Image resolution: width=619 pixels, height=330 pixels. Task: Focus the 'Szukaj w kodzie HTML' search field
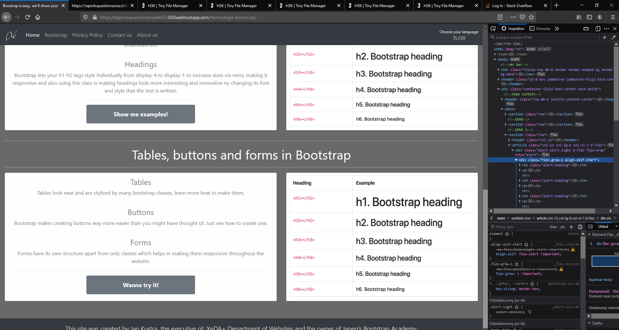[x=545, y=37]
